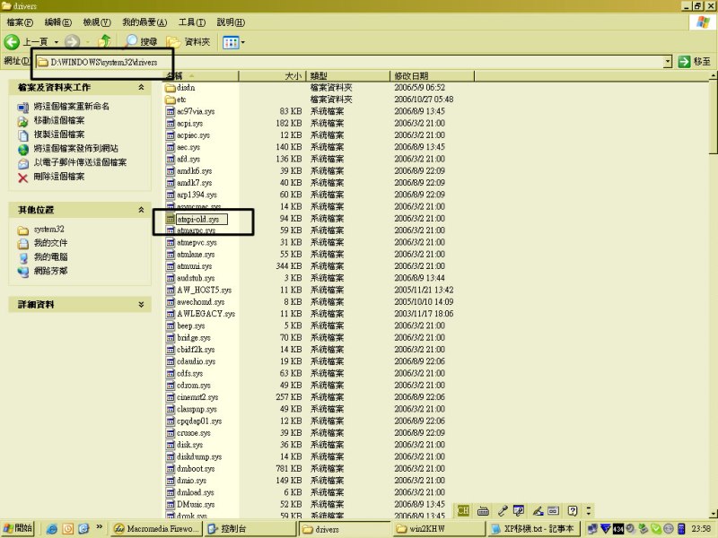Open the 說明(H) menu

(231, 22)
